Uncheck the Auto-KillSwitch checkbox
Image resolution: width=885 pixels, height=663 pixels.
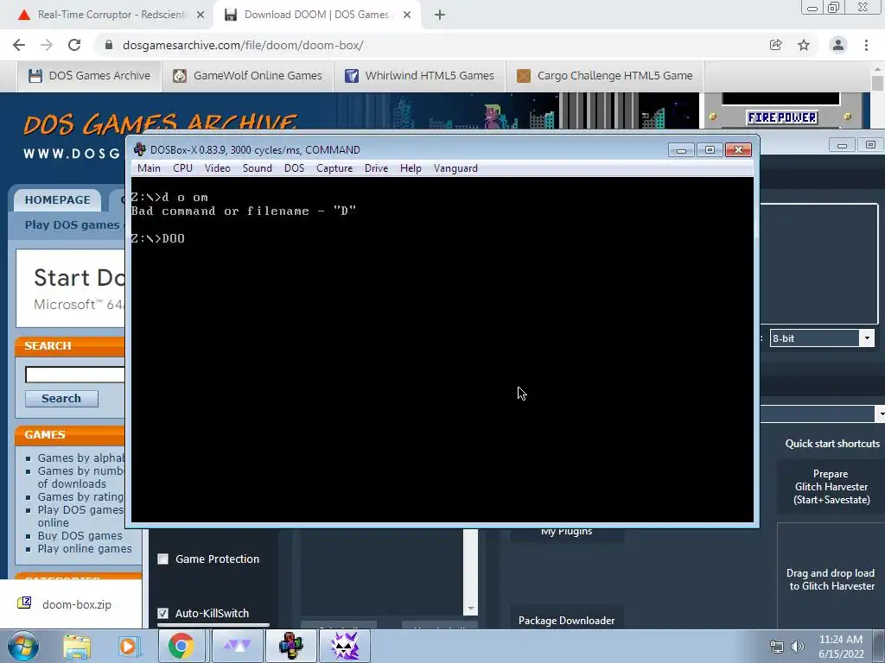(x=163, y=613)
